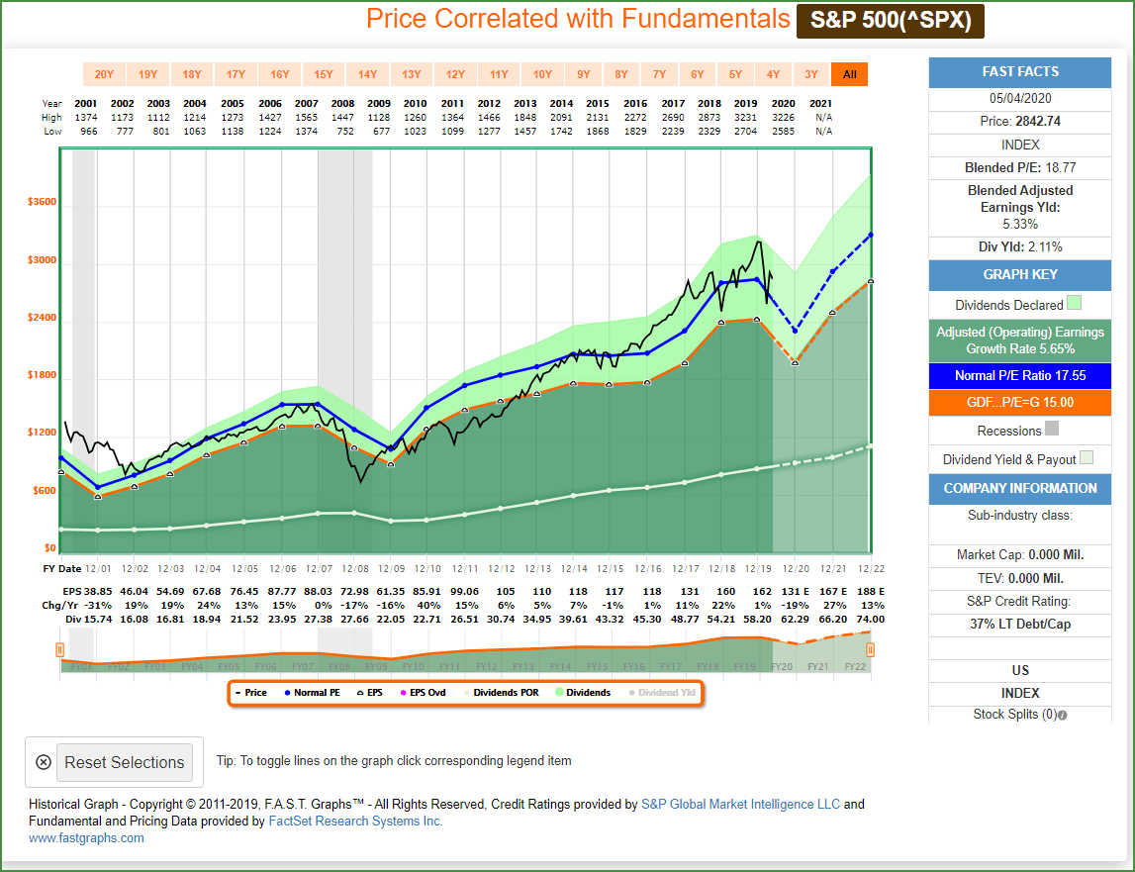This screenshot has width=1135, height=872.
Task: Enable the Dividend Yld legend item
Action: (x=662, y=693)
